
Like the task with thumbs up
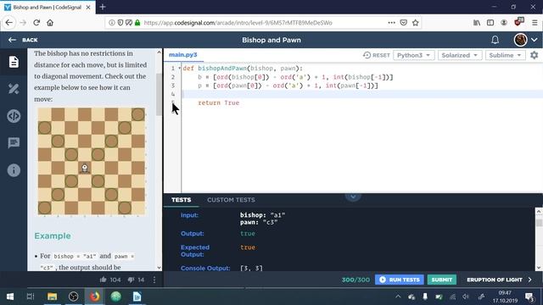click(103, 280)
